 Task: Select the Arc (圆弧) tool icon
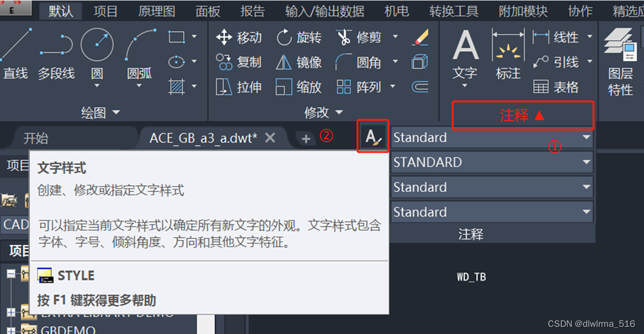click(x=140, y=44)
